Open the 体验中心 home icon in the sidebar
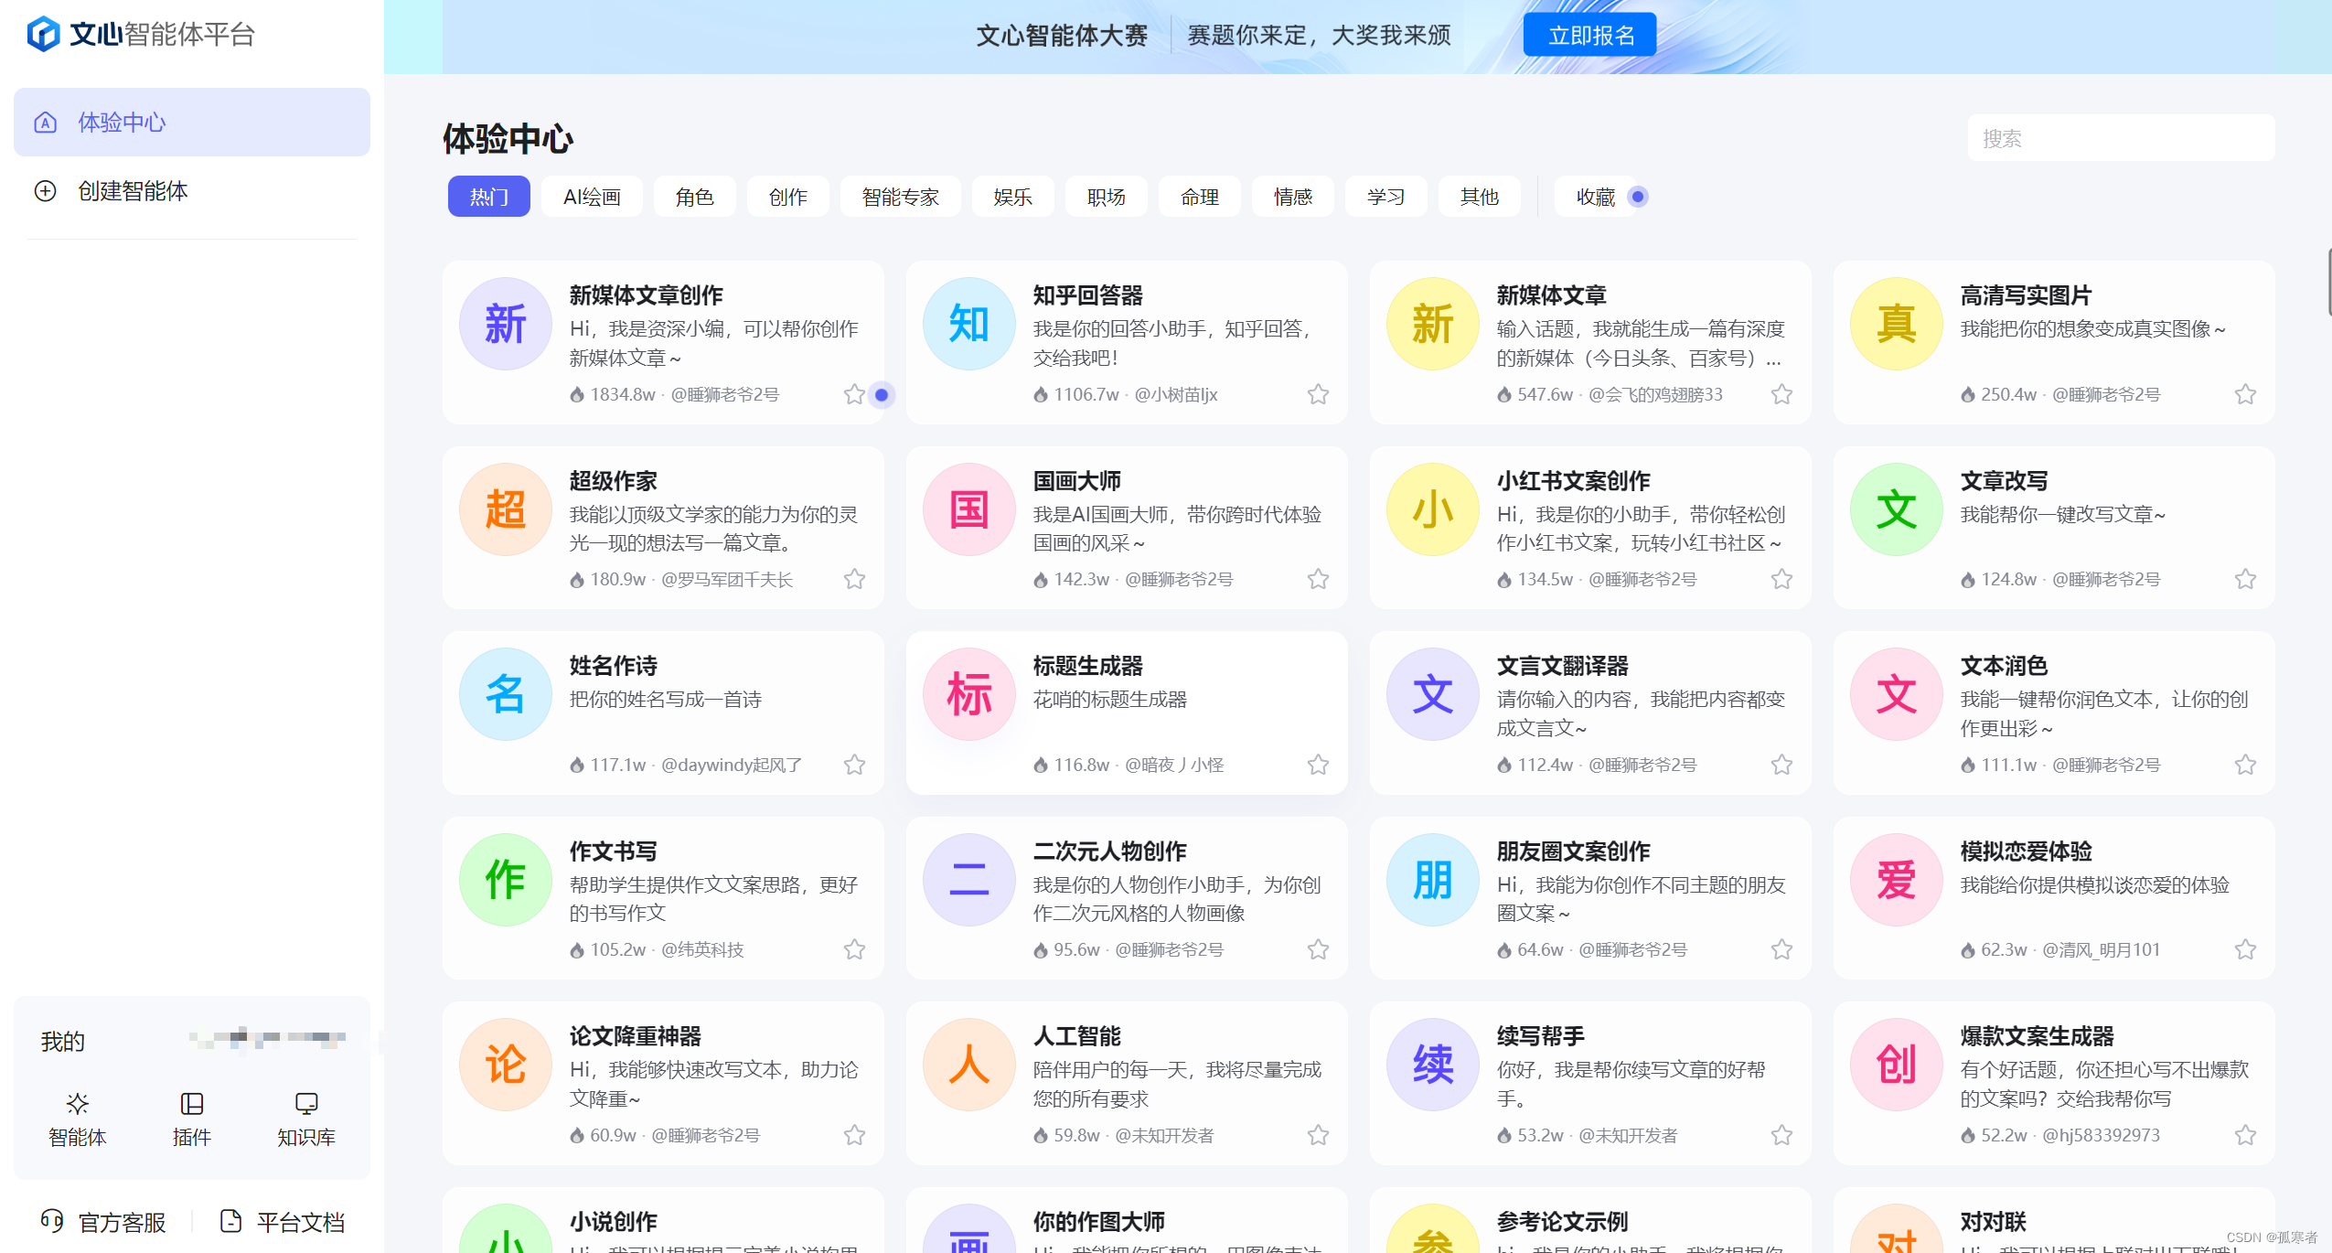This screenshot has width=2332, height=1253. coord(45,121)
